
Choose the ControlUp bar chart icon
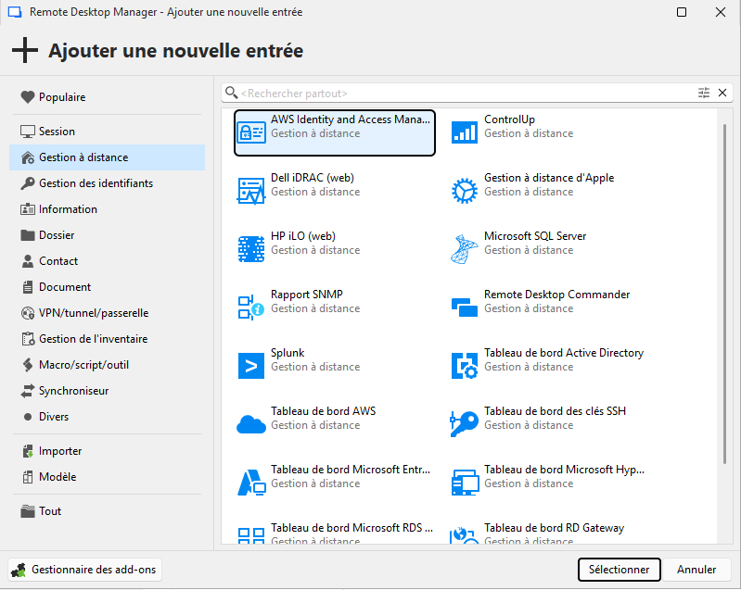pos(464,132)
